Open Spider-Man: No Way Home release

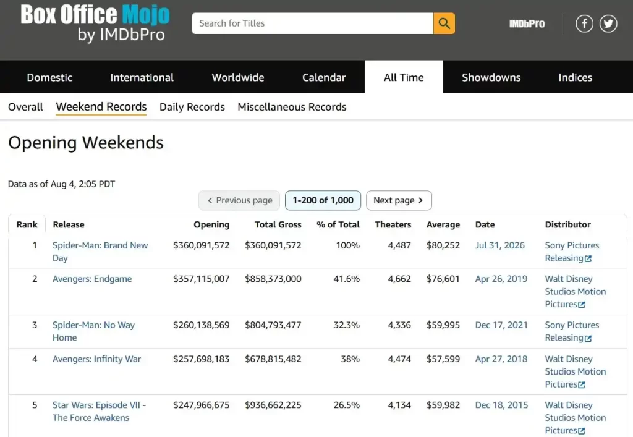coord(94,331)
